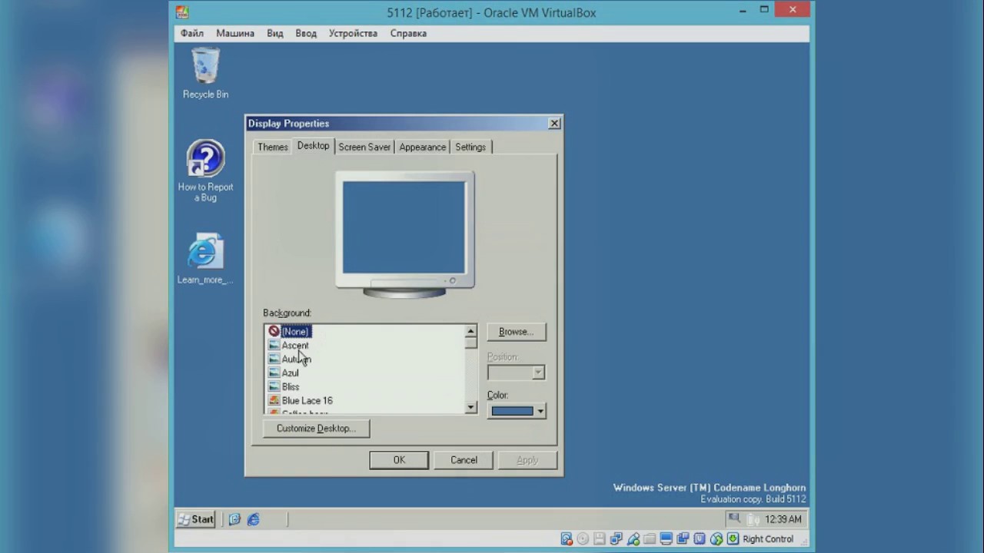Choose the Autumn background
Screen dimensions: 984x553
click(x=296, y=359)
